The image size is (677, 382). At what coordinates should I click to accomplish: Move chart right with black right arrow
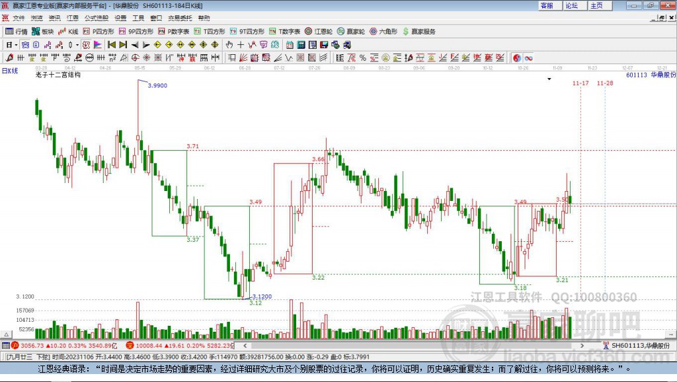pos(146,44)
